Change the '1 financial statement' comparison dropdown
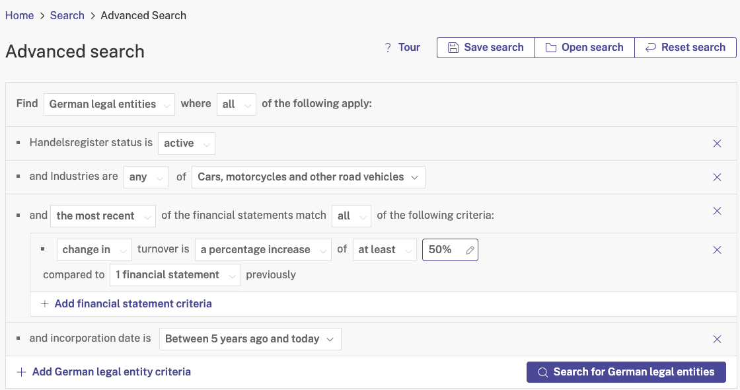740x390 pixels. pos(175,275)
